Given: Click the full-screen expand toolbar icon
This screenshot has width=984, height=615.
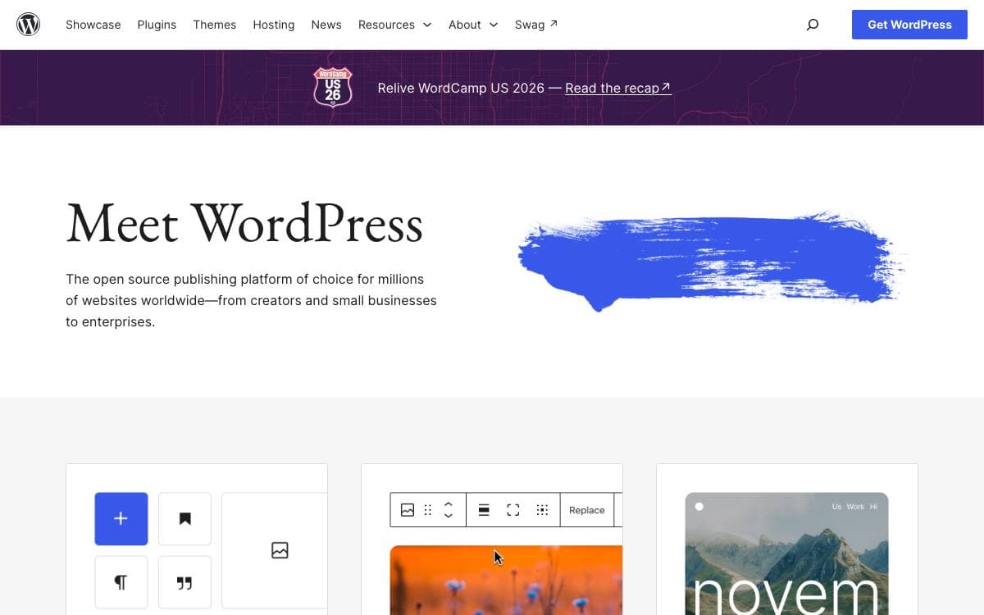Looking at the screenshot, I should [x=513, y=510].
